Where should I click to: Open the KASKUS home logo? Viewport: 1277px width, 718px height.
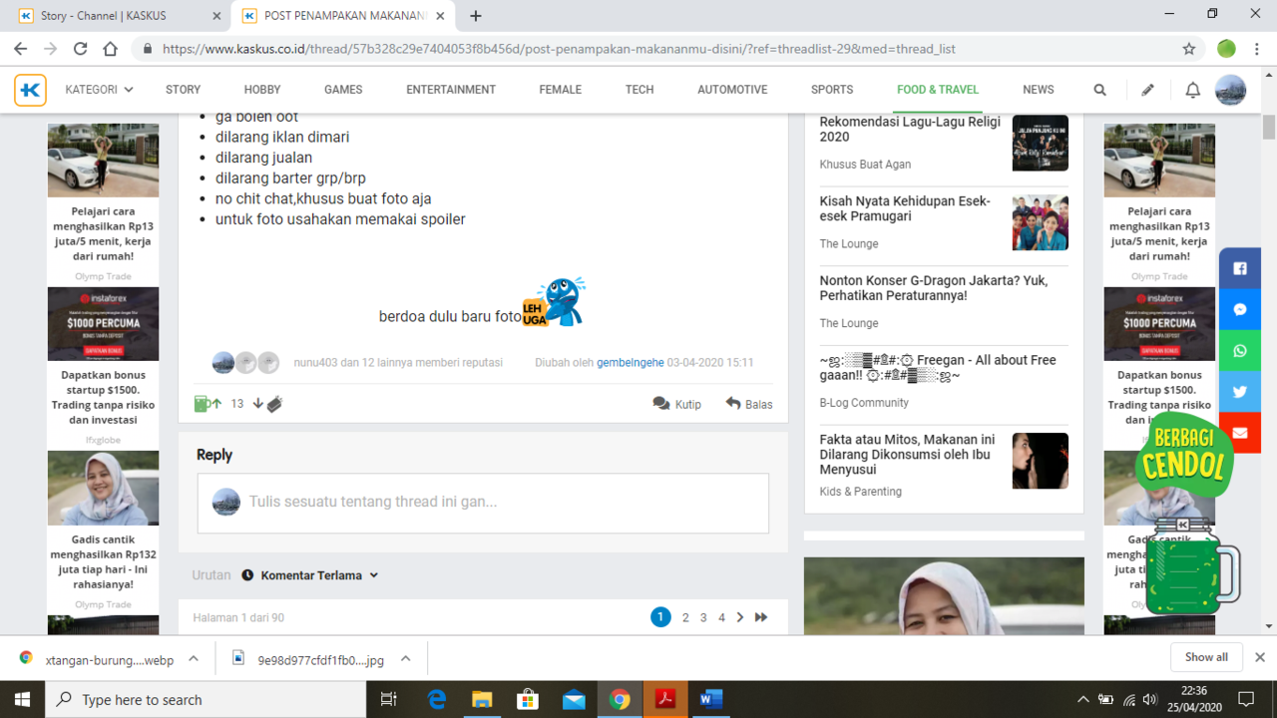(30, 90)
